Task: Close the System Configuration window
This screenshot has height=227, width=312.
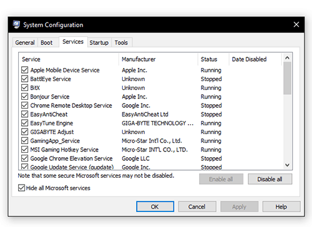Action: point(296,24)
